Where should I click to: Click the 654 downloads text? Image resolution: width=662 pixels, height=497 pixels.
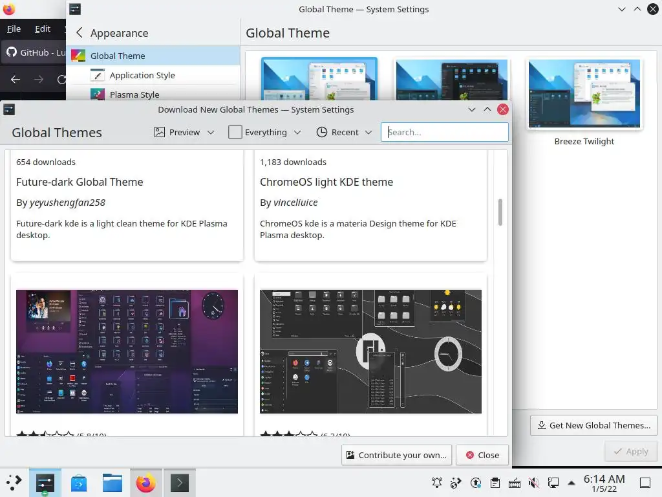pos(46,162)
